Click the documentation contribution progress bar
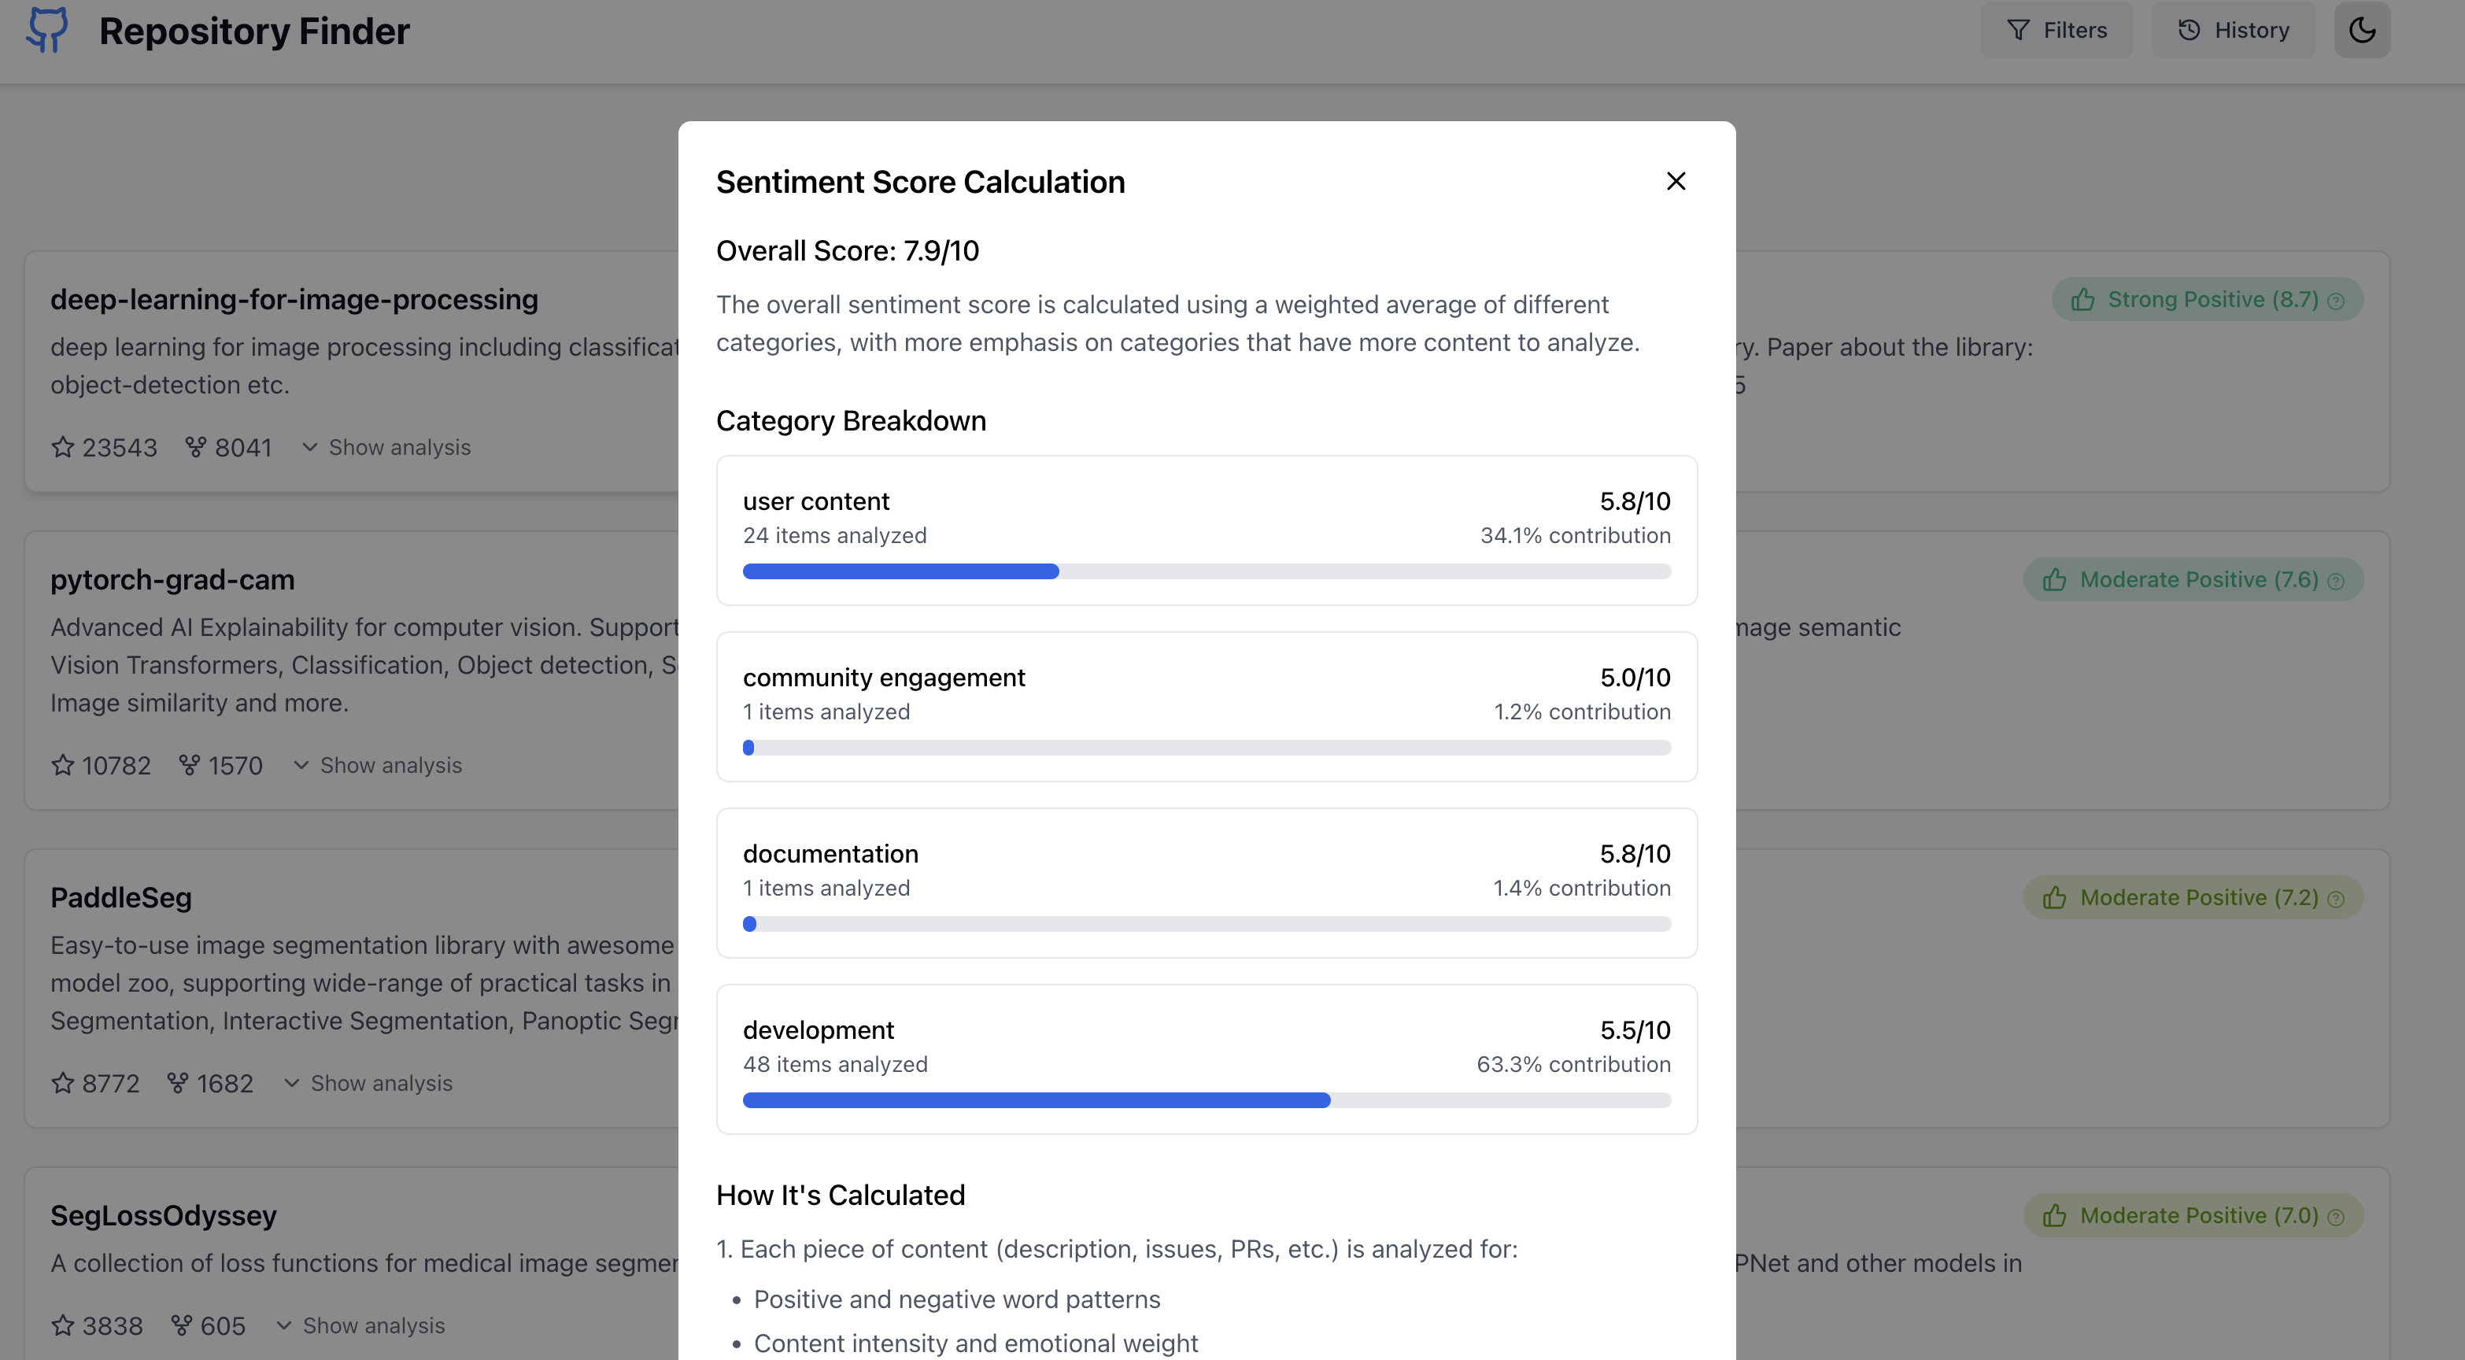 [x=1207, y=923]
